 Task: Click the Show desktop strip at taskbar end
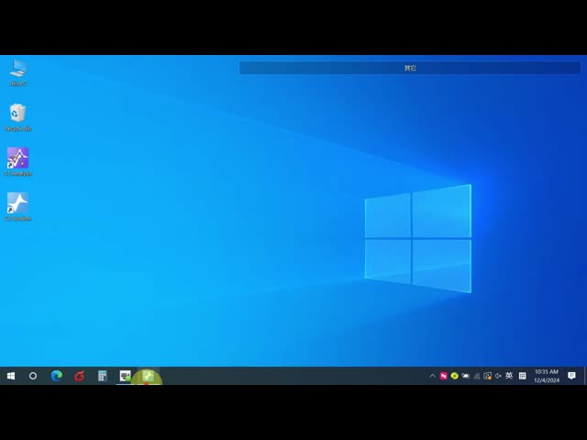point(585,376)
